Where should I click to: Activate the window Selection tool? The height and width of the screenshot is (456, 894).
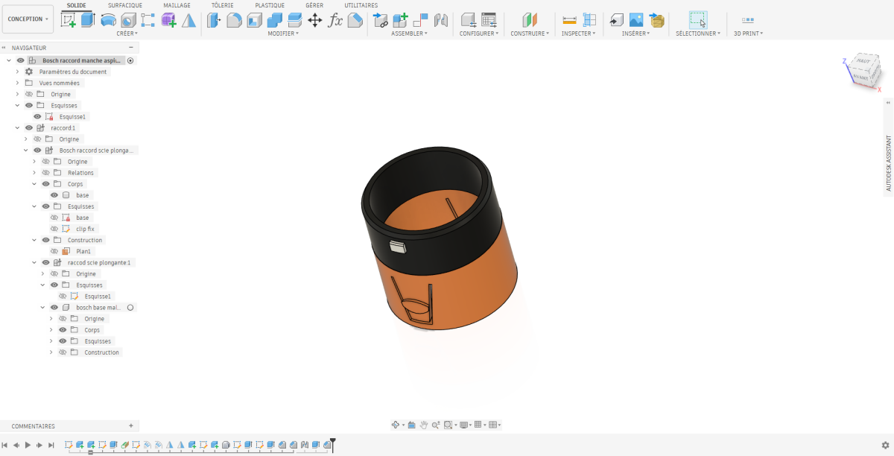(697, 19)
